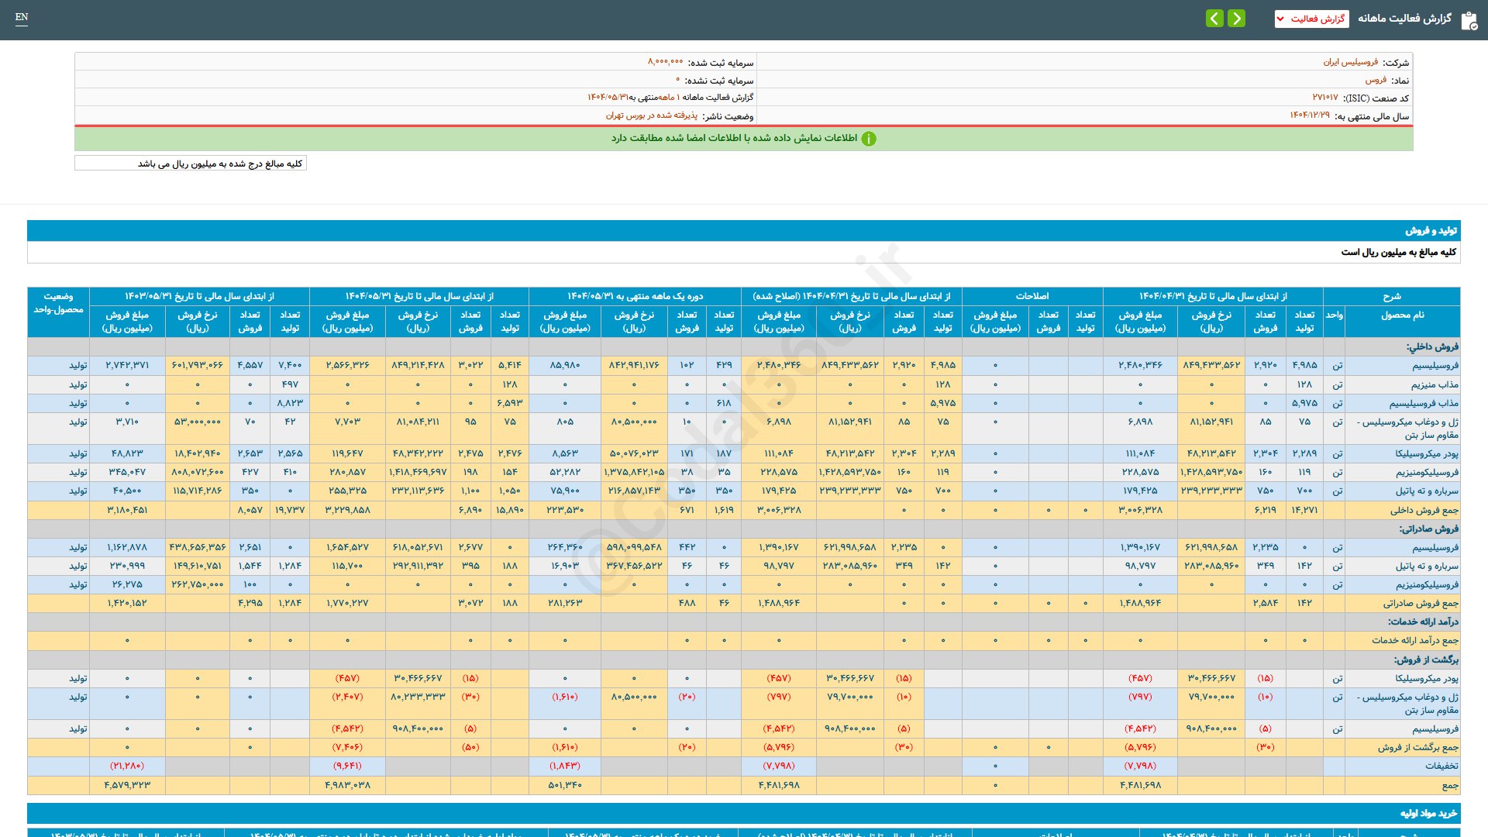Viewport: 1488px width, 837px height.
Task: Click the symbol name فروس
Action: coord(1376,80)
